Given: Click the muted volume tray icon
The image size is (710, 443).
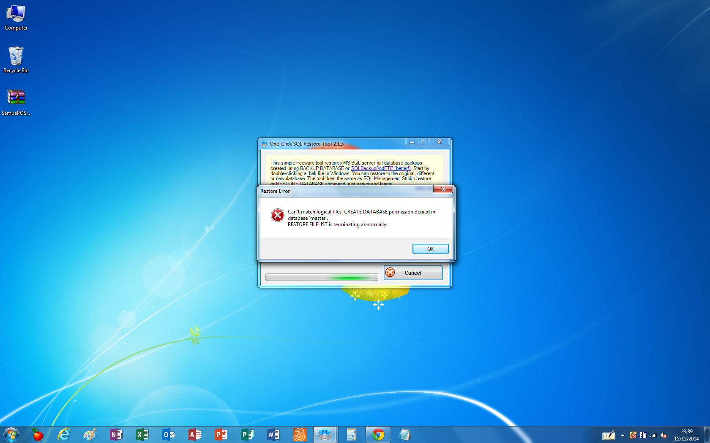Looking at the screenshot, I should pos(664,435).
